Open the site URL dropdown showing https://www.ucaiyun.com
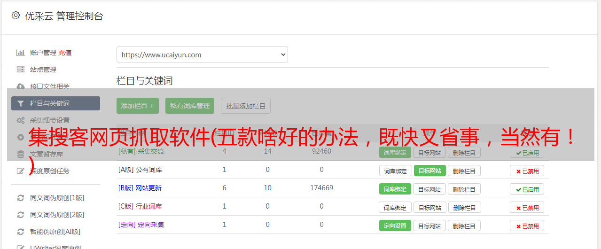 pyautogui.click(x=202, y=54)
